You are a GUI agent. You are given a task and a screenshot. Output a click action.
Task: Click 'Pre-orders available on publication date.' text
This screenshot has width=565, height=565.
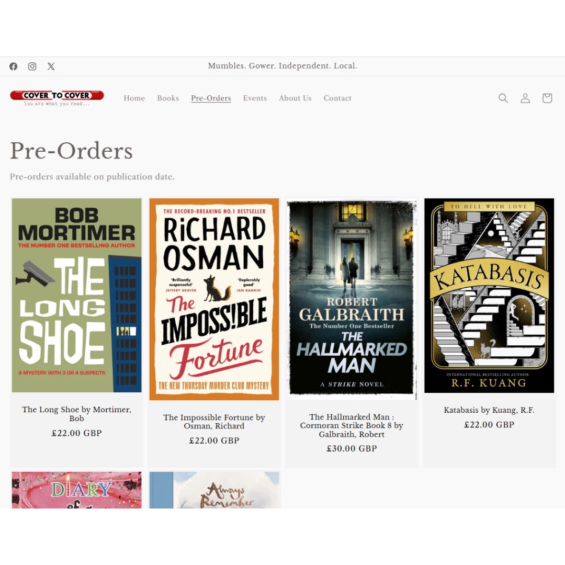pyautogui.click(x=92, y=177)
